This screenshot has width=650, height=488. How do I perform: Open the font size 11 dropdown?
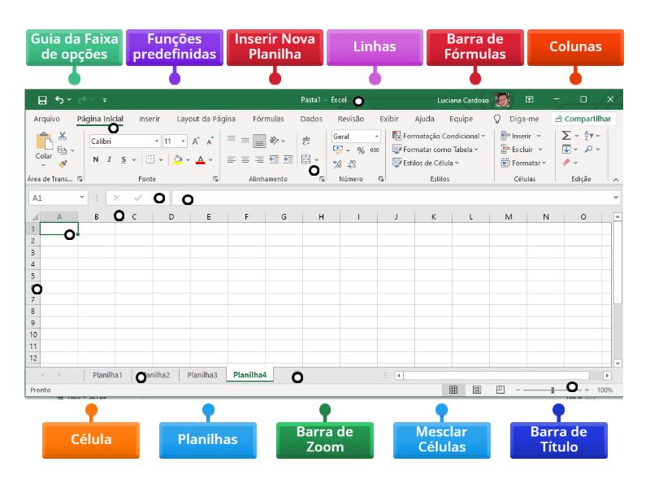(x=181, y=140)
